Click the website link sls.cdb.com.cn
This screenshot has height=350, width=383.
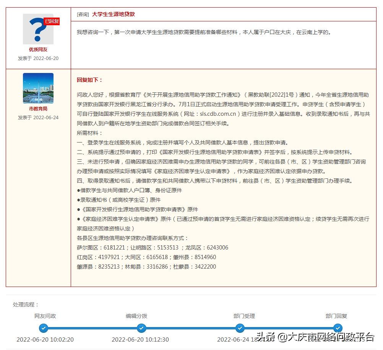pos(219,113)
